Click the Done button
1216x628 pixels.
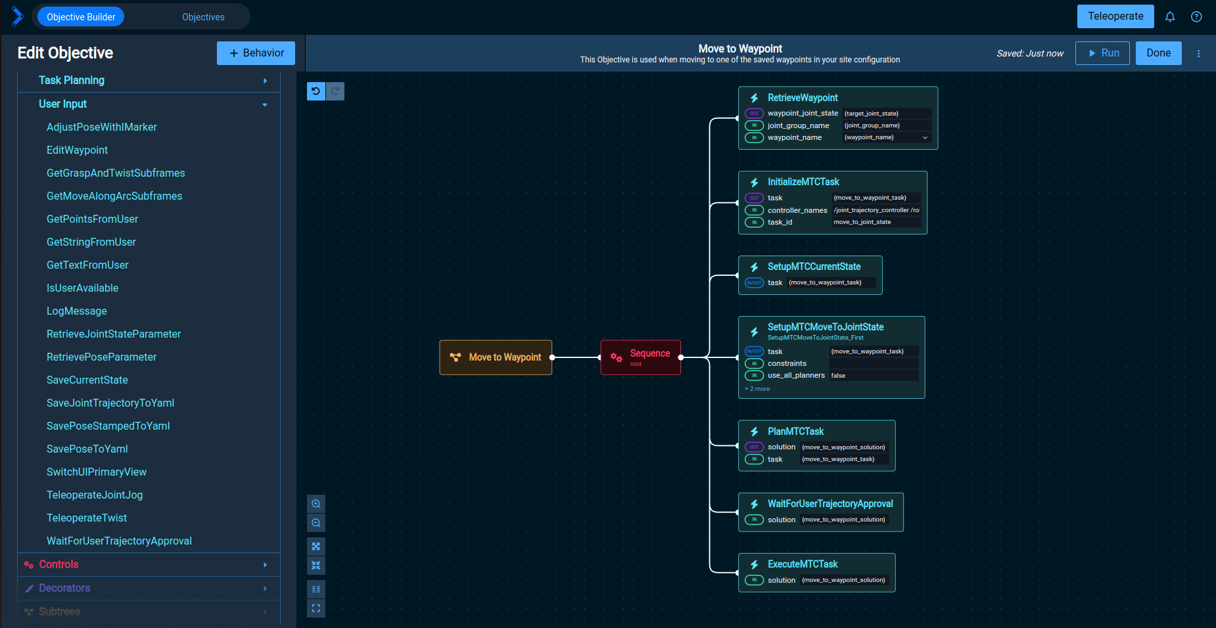(x=1158, y=53)
